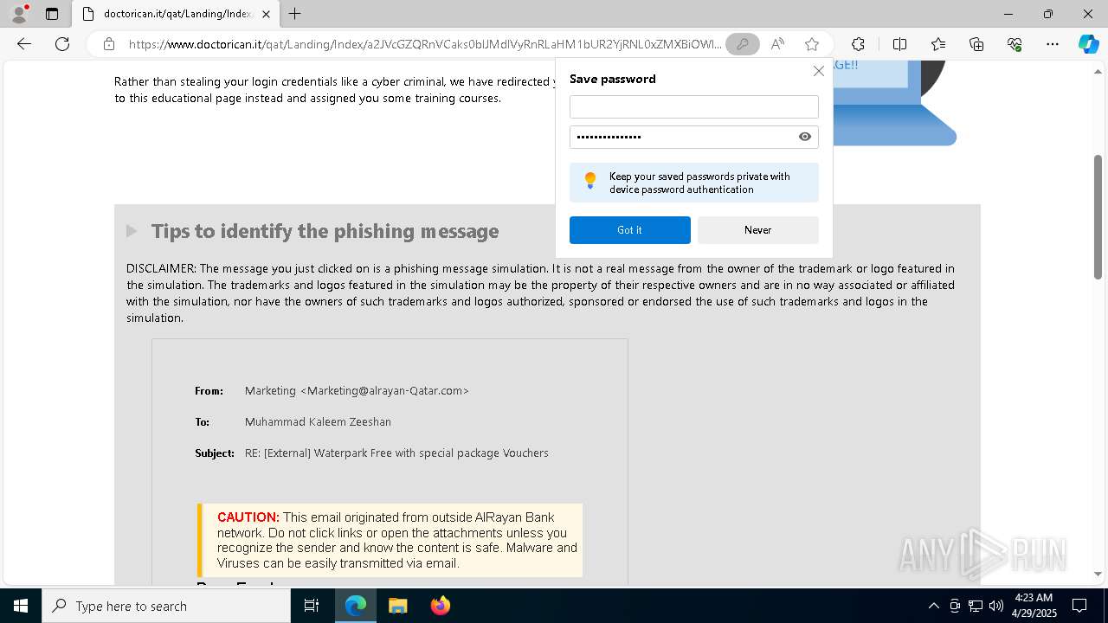Start Read aloud

(777, 44)
